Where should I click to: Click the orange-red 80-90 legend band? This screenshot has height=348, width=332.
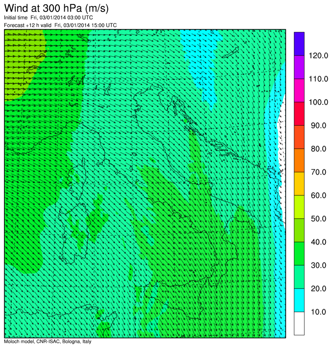pos(299,137)
